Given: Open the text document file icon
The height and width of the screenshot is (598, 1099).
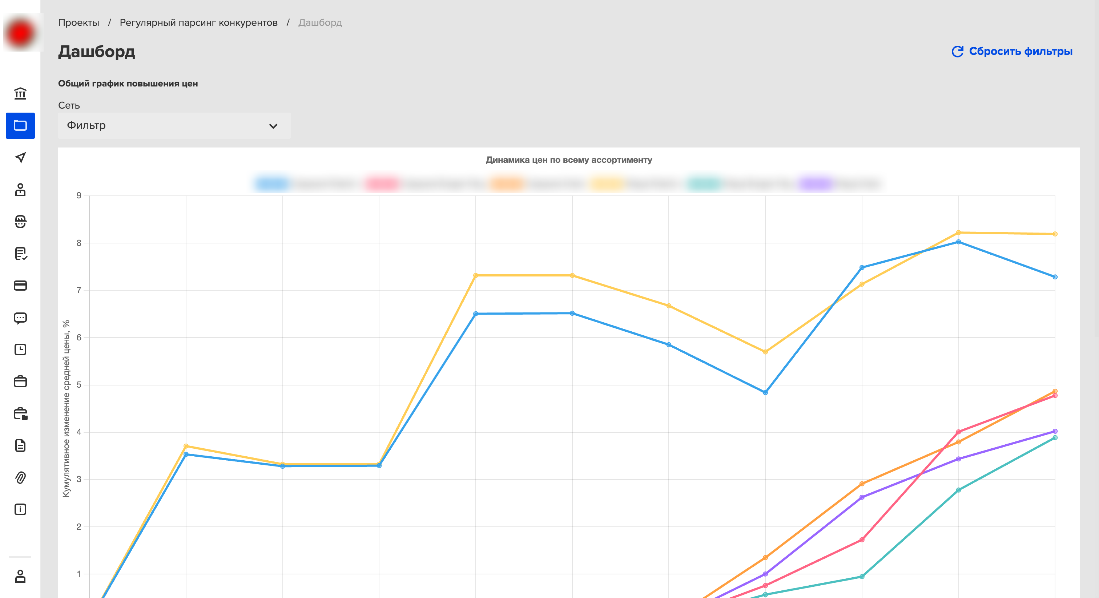Looking at the screenshot, I should pos(20,445).
